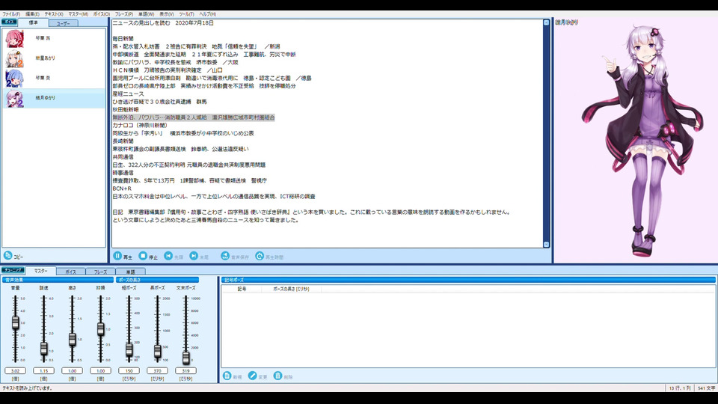Click the ポーズの長さ[ミリ秒] column header

(291, 289)
